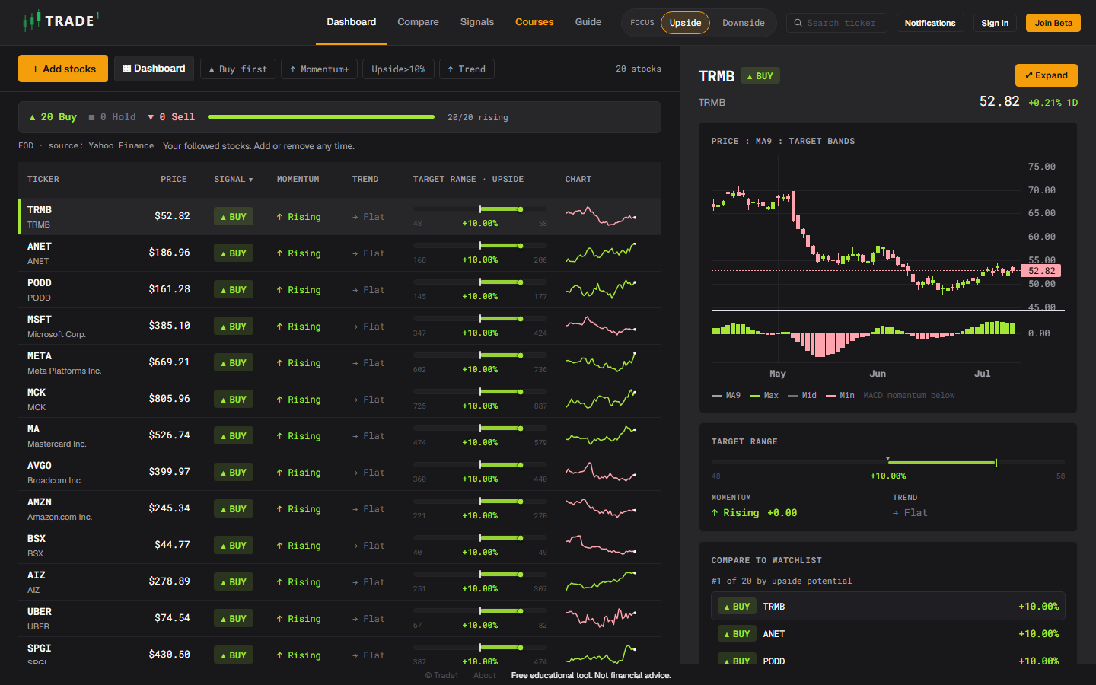Click TRMB target range bar in detail panel
Viewport: 1096px width, 685px height.
point(888,462)
